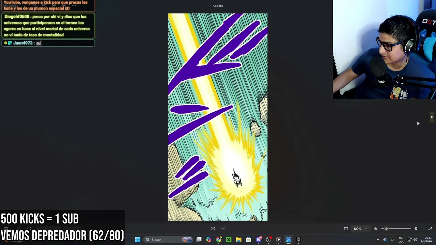436x245 pixels.
Task: Open Discord from the taskbar
Action: pyautogui.click(x=259, y=240)
